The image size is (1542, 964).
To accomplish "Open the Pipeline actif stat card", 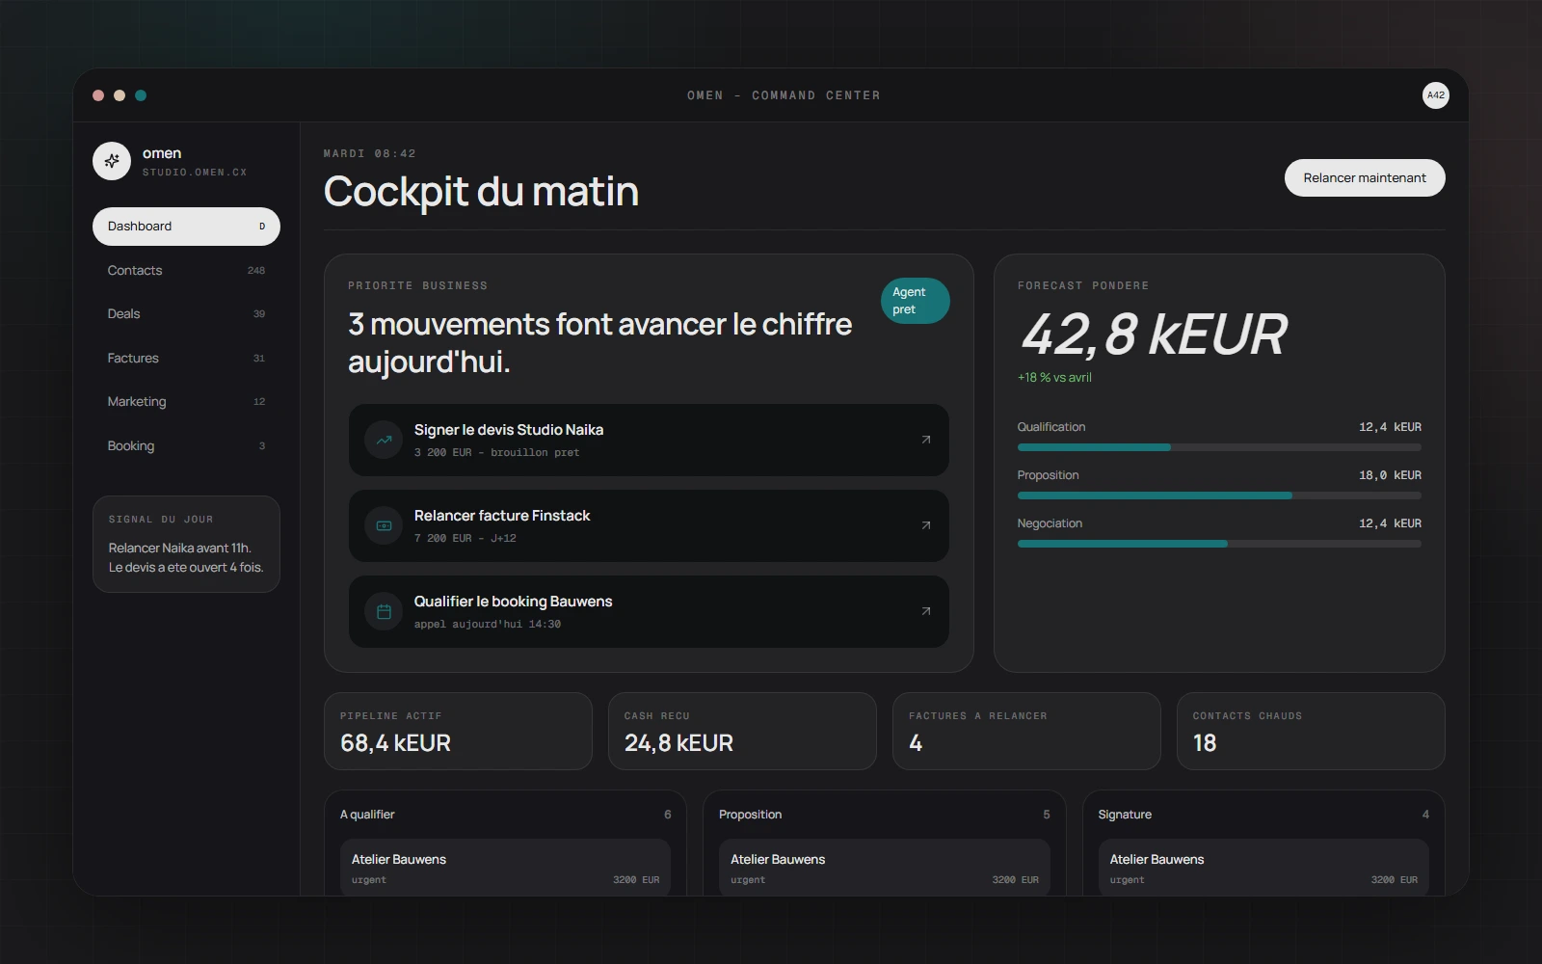I will 458,731.
